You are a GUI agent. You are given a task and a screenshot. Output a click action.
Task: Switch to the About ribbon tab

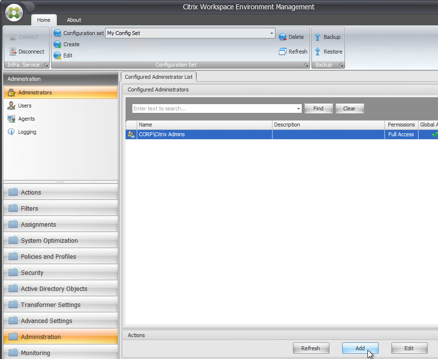[x=74, y=20]
